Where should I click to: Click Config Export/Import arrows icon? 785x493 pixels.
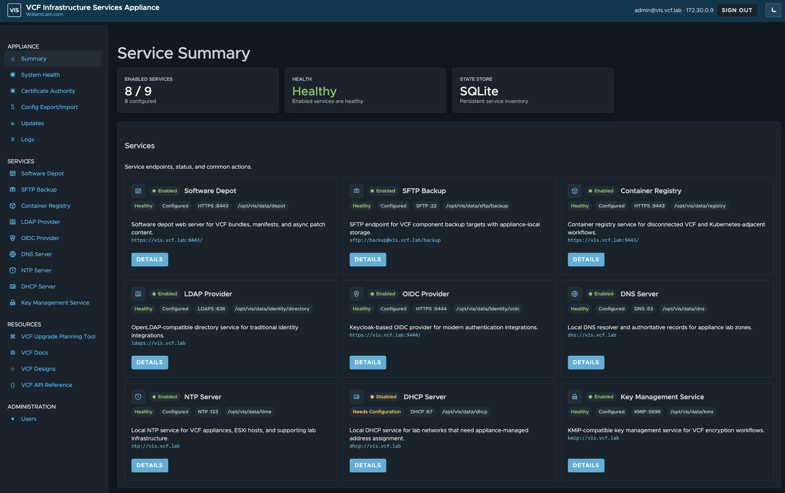pos(13,107)
